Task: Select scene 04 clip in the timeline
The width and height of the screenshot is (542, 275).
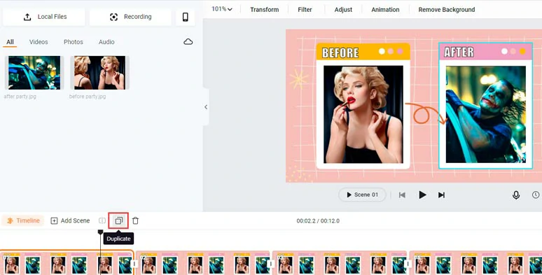Action: coord(475,263)
